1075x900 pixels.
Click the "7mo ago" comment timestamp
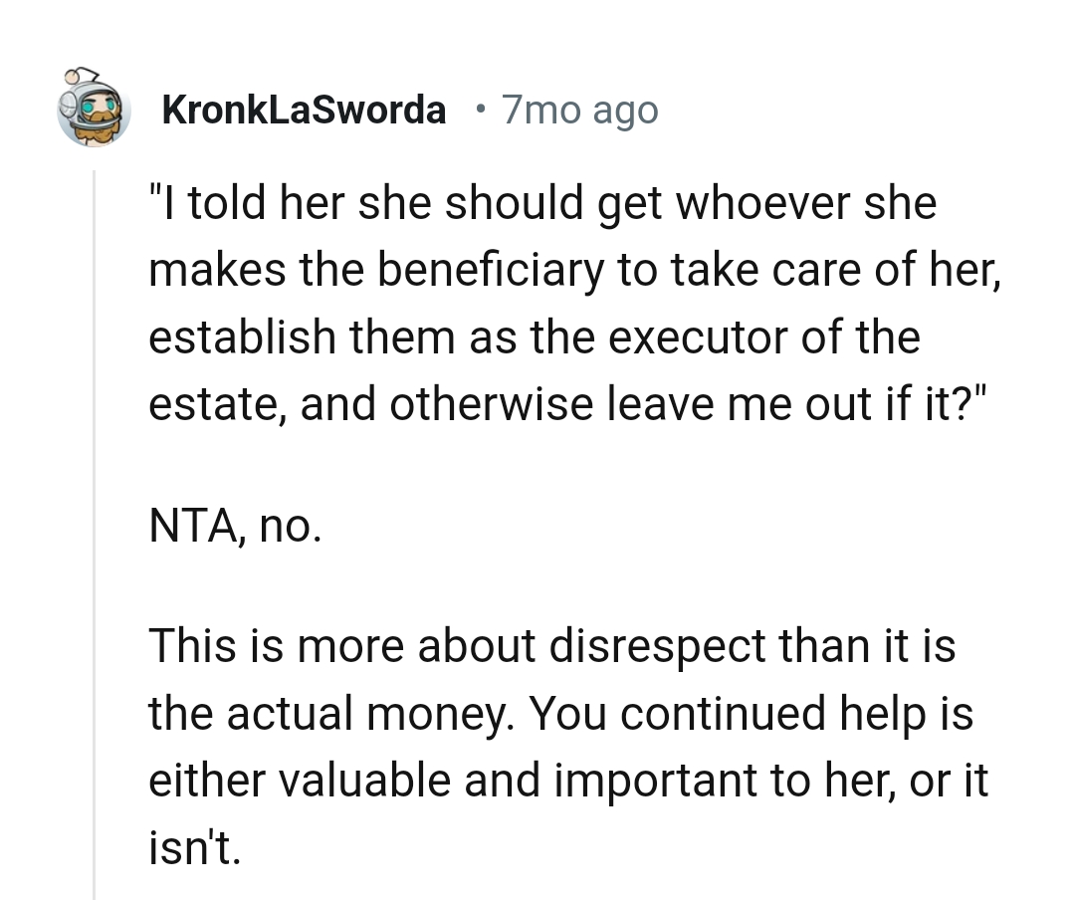[579, 110]
